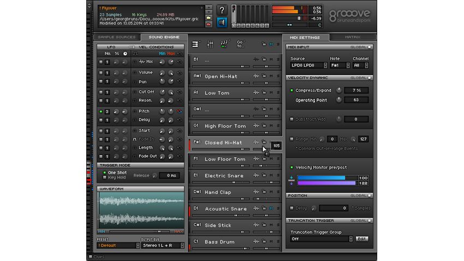
Task: Open MIDI Note F#1 dropdown
Action: tap(340, 65)
